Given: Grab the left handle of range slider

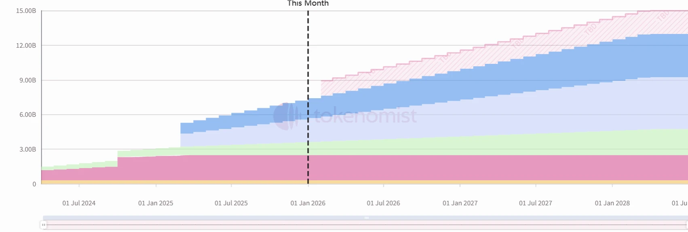Looking at the screenshot, I should [x=44, y=225].
